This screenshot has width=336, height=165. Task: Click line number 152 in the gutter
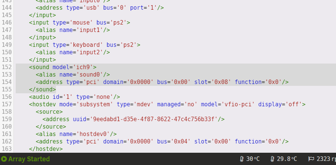(x=7, y=67)
